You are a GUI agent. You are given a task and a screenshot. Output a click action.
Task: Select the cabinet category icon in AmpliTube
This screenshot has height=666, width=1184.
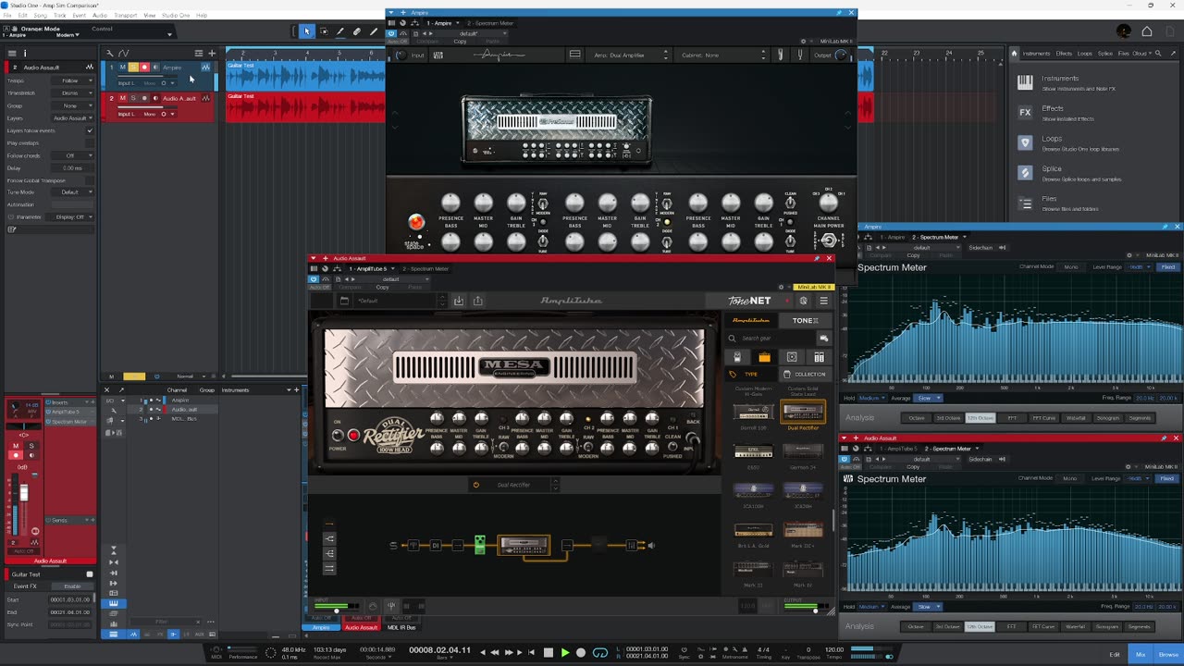792,357
